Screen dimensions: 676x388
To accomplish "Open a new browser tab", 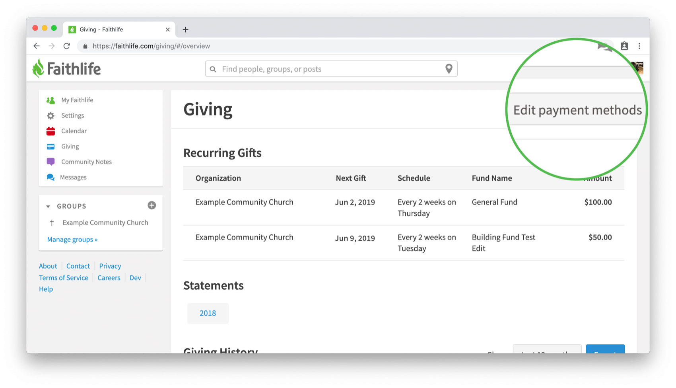I will click(185, 29).
